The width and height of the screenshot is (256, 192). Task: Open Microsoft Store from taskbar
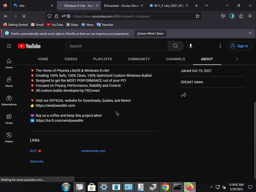[x=91, y=187]
